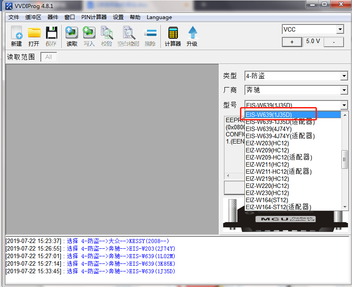
Task: Expand the 类型 dropdown showing 4-防盗
Action: [344, 76]
